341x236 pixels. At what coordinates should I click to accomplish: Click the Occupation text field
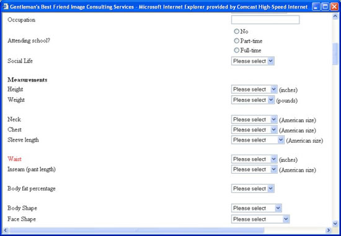pyautogui.click(x=265, y=20)
